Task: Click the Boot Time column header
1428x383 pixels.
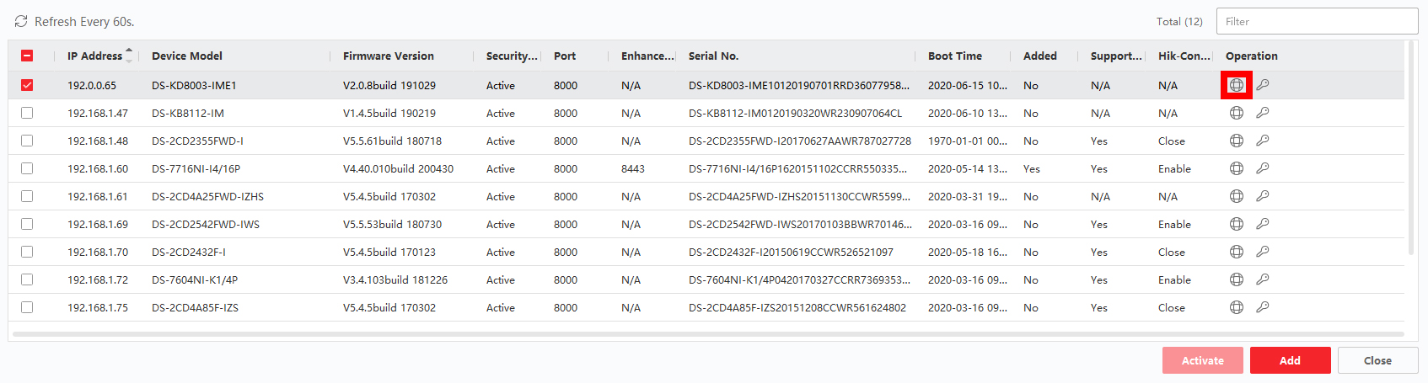Action: tap(954, 56)
